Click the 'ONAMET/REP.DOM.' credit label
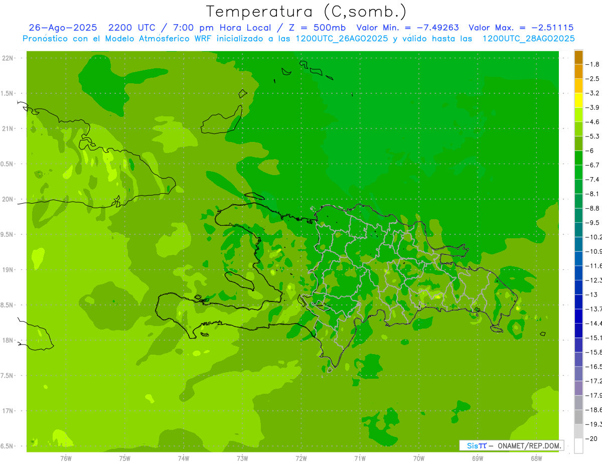This screenshot has width=602, height=465. 529,445
